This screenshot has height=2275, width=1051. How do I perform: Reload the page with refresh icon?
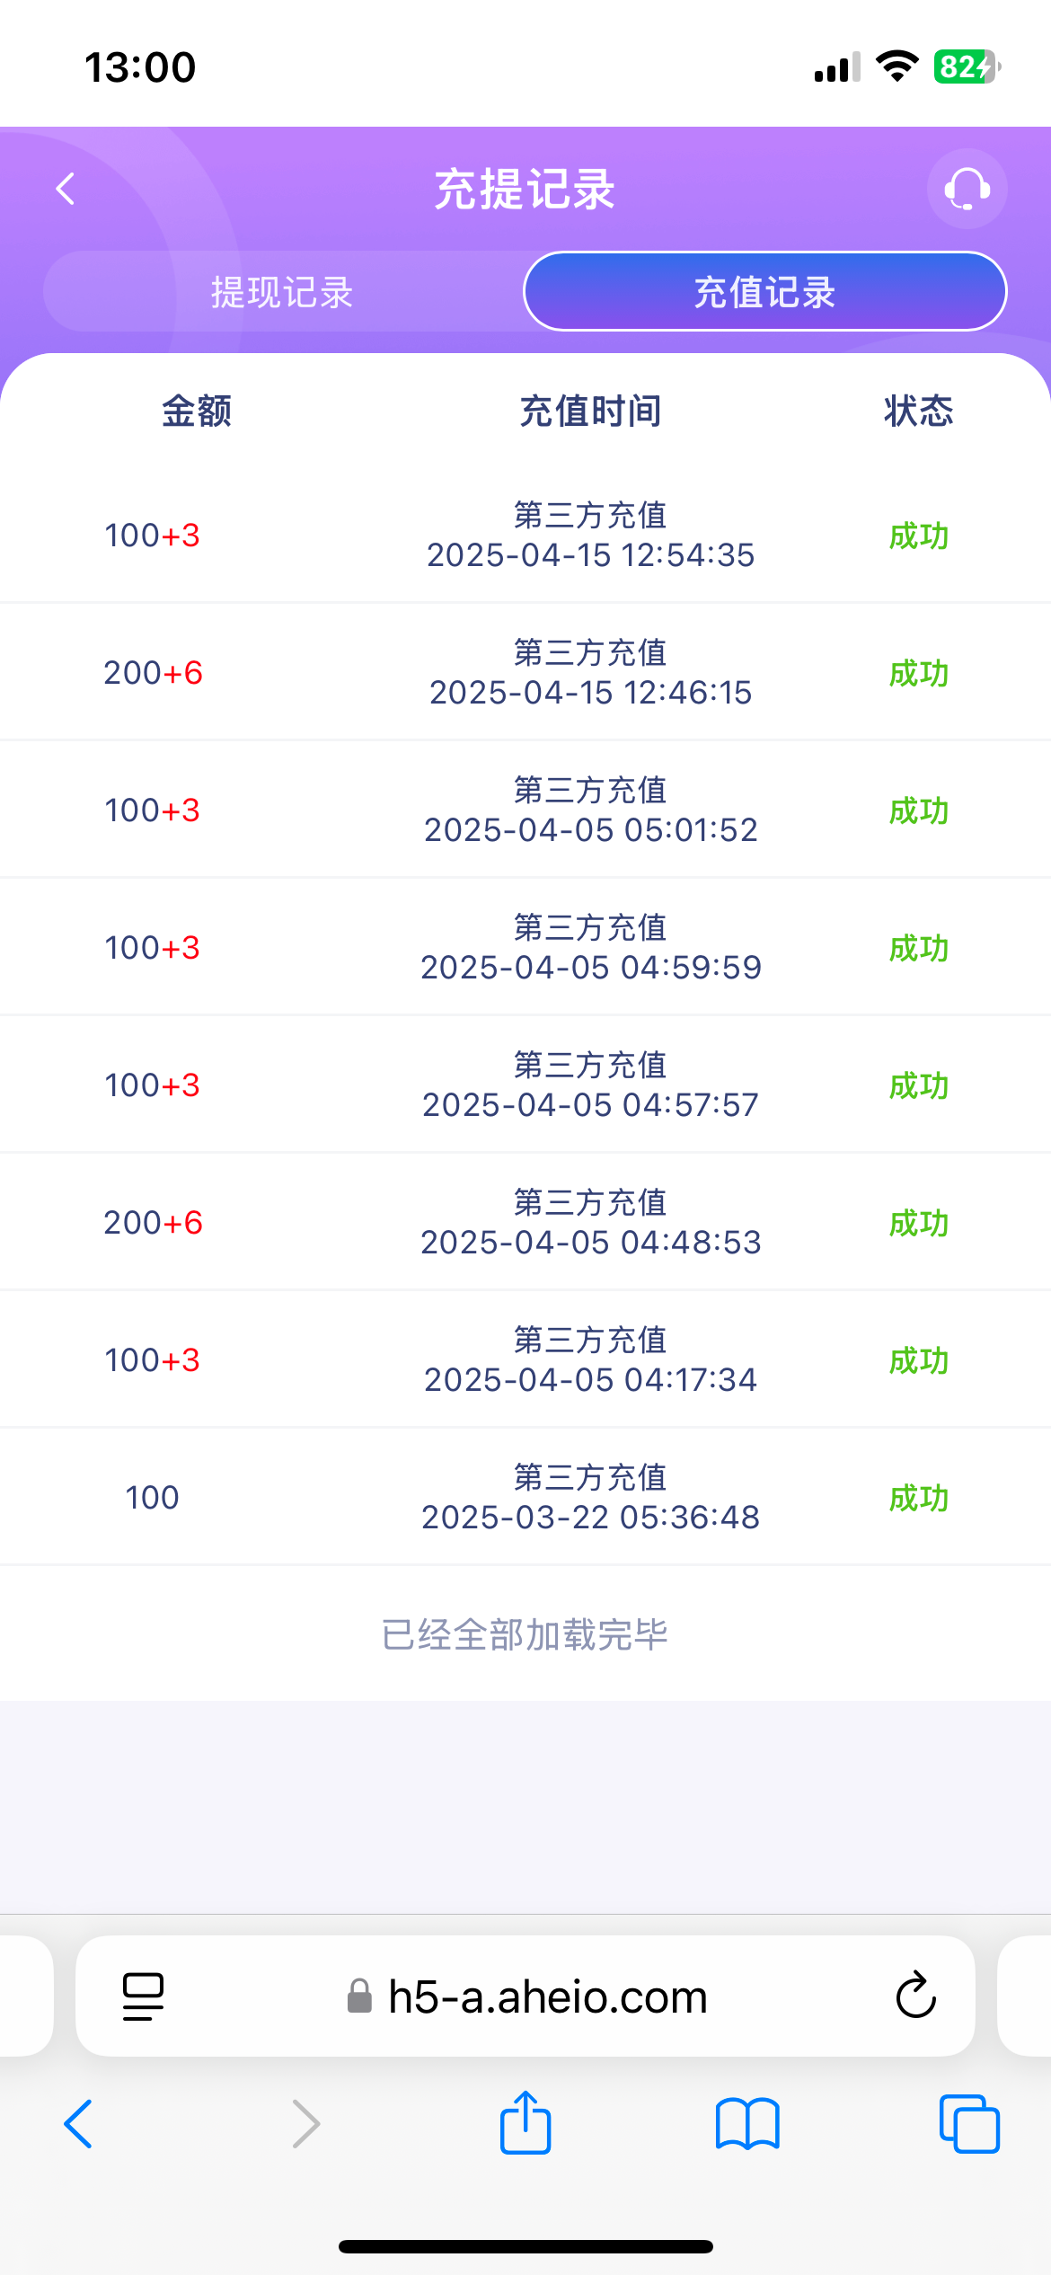[x=915, y=1996]
